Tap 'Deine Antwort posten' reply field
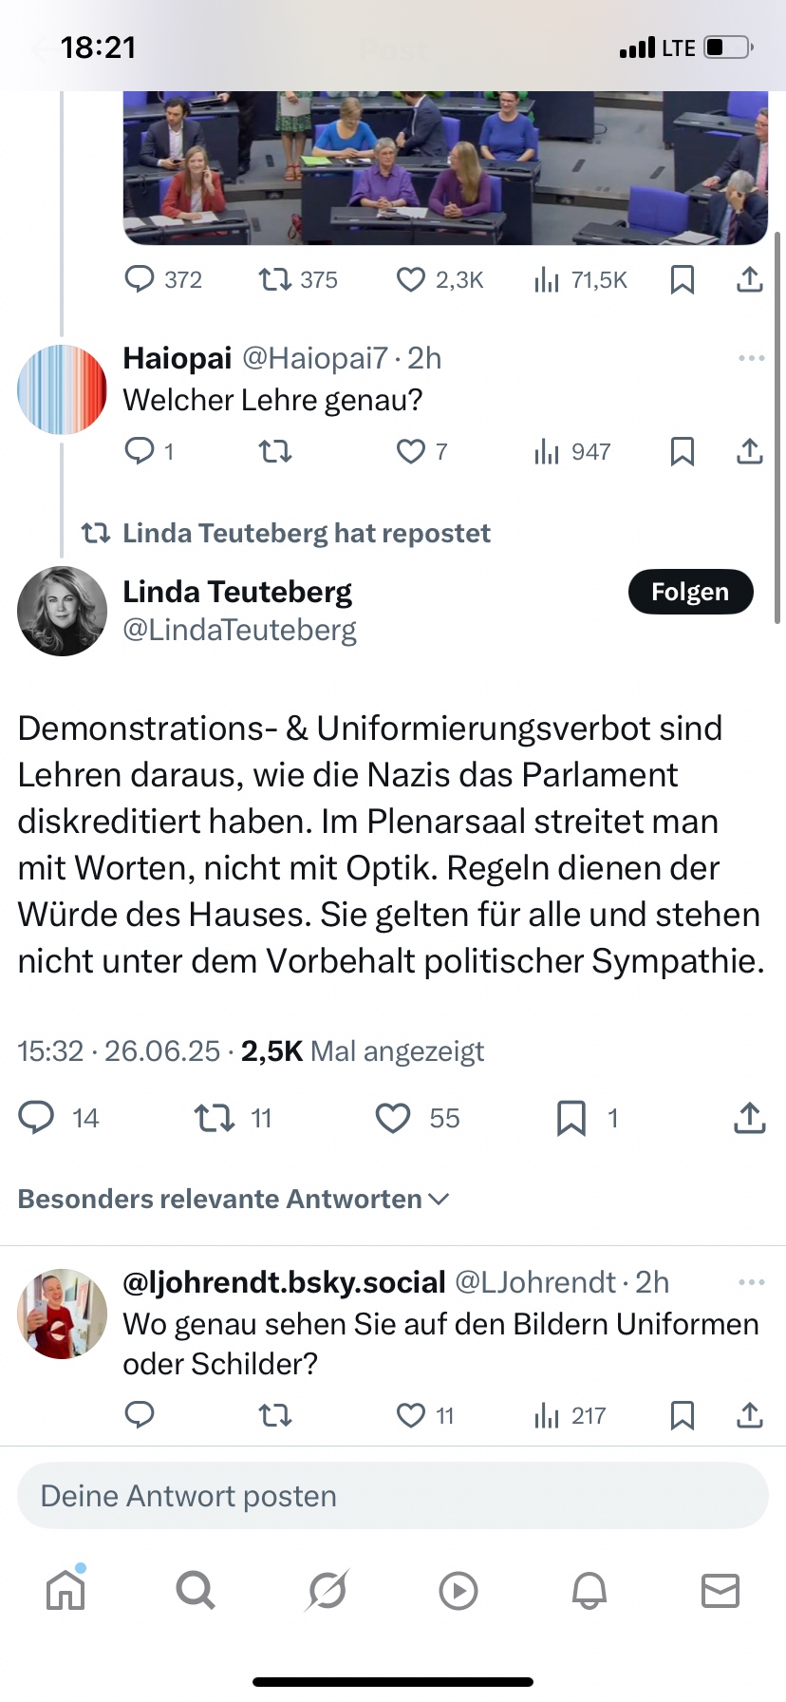 [393, 1496]
